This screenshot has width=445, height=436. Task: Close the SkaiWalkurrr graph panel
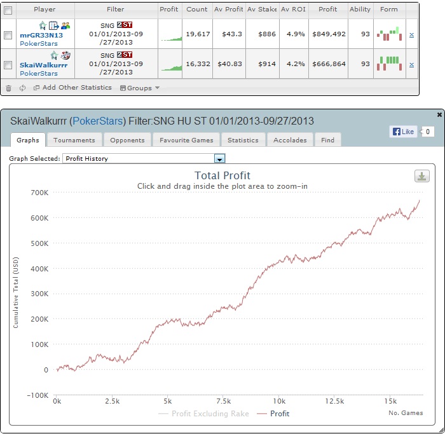click(x=439, y=114)
